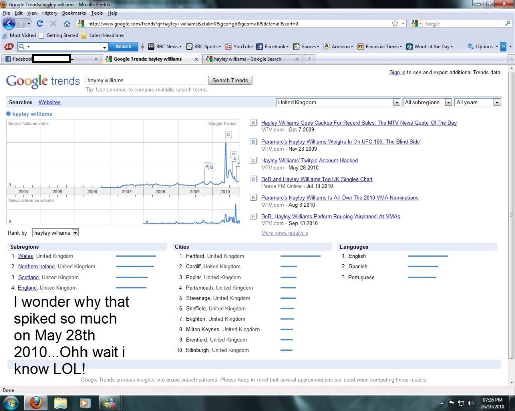Click the toolbar overflow chevron button
This screenshot has width=515, height=411.
(x=503, y=47)
